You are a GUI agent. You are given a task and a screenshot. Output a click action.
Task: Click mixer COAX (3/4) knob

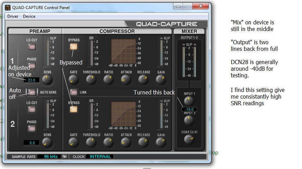(189, 140)
